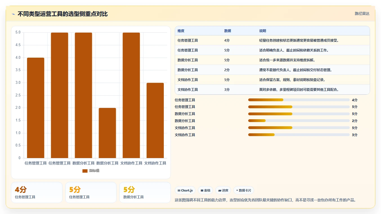Click the 数据 column header
Image resolution: width=381 pixels, height=214 pixels.
coord(228,31)
